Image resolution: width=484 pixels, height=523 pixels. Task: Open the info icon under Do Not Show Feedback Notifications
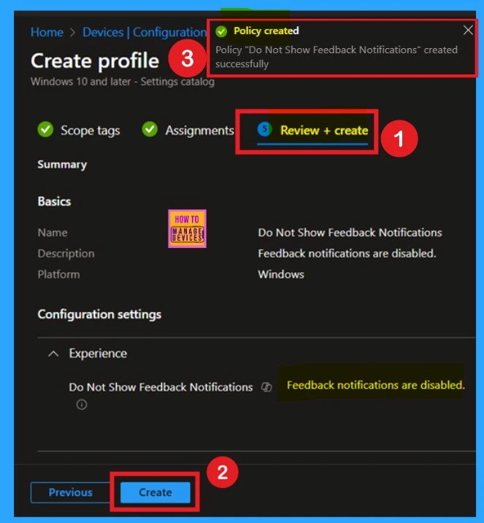pyautogui.click(x=82, y=405)
